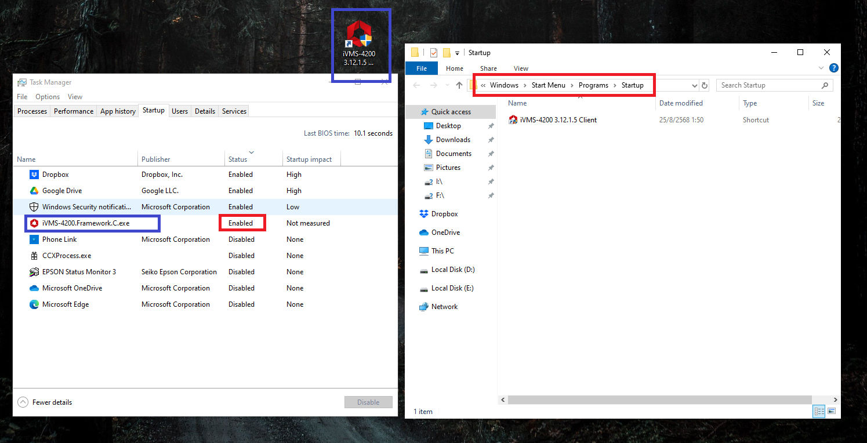Open the recent locations dropdown beside Forward

(446, 85)
